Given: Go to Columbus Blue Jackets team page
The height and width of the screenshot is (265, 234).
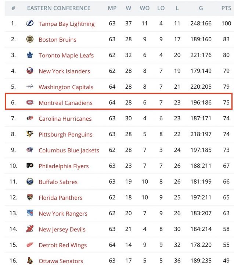Looking at the screenshot, I should click(x=69, y=151).
